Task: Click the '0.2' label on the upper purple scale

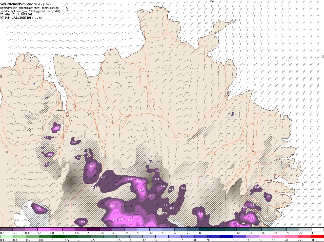Action: [x=2, y=233]
